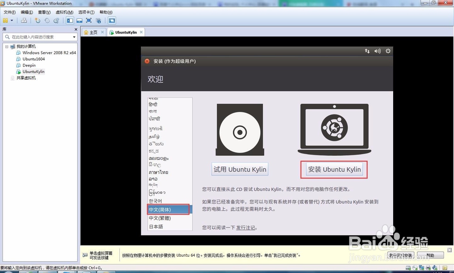Click the input indicator in the guest top bar
This screenshot has width=454, height=273.
[x=367, y=51]
